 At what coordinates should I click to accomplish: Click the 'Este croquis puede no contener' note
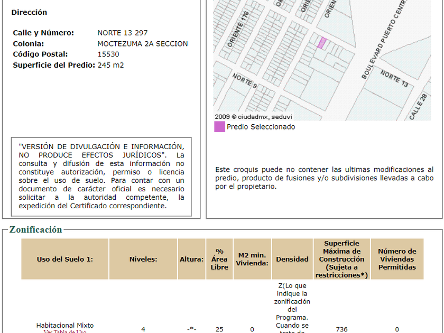tap(324, 178)
